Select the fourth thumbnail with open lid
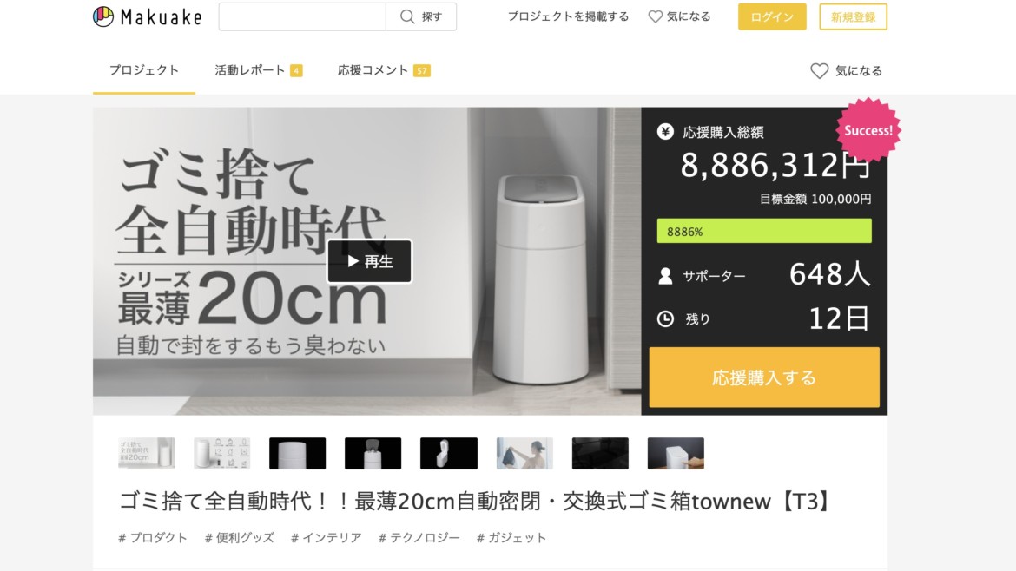This screenshot has width=1016, height=571. (373, 453)
